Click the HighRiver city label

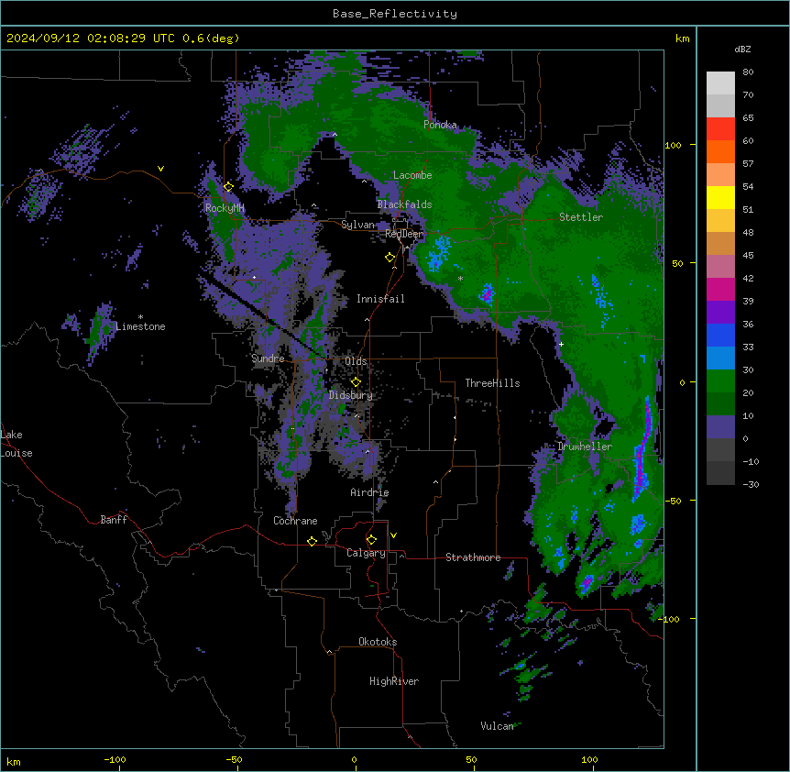coord(394,681)
